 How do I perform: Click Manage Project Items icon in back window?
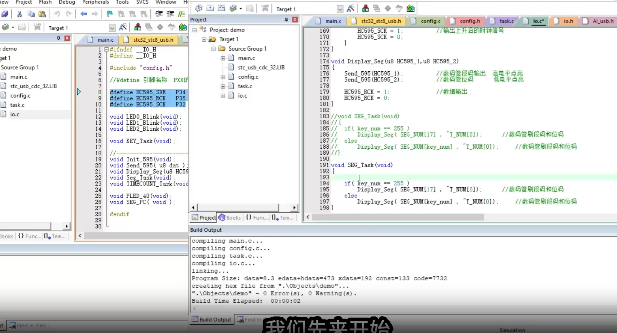tap(138, 27)
